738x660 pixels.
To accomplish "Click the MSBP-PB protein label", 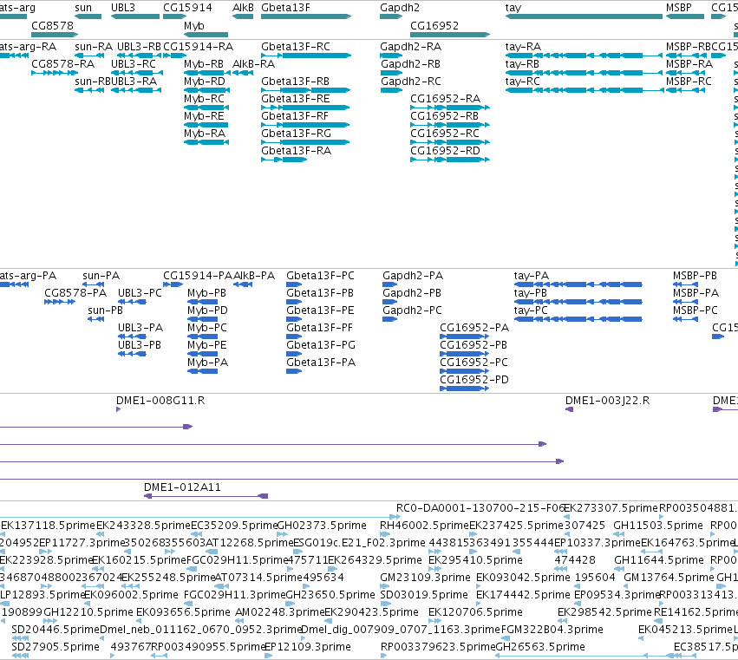I will click(695, 276).
